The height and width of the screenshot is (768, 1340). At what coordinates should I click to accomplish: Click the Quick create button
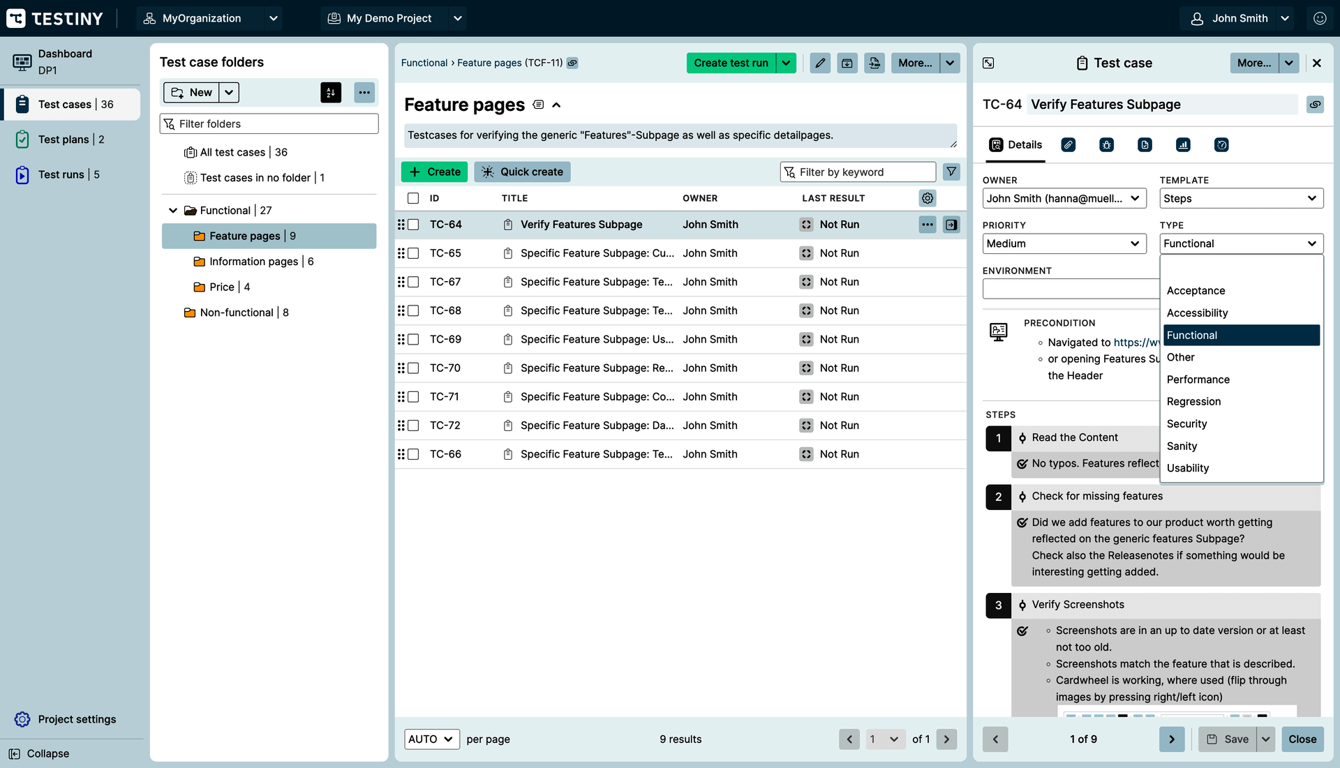(522, 172)
